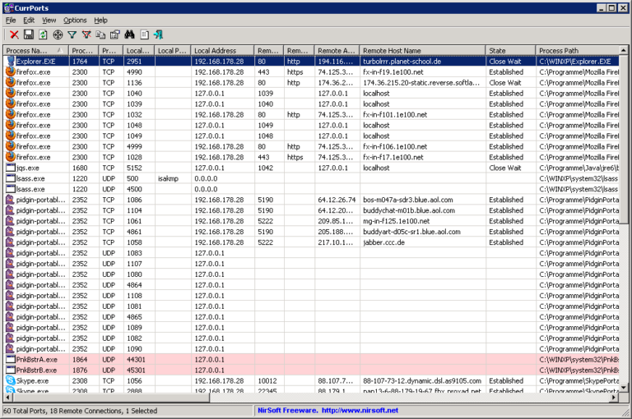Click the PnkBstrA.exe process icon
Screen dimensions: 632x419
11,359
